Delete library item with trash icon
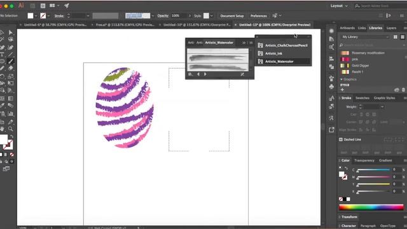Screen dimensions: 407x229 point(403,90)
